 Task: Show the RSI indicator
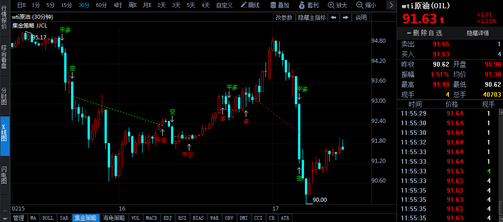point(182,218)
